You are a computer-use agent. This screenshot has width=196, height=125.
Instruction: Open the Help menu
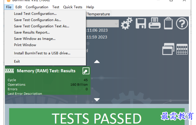point(90,7)
